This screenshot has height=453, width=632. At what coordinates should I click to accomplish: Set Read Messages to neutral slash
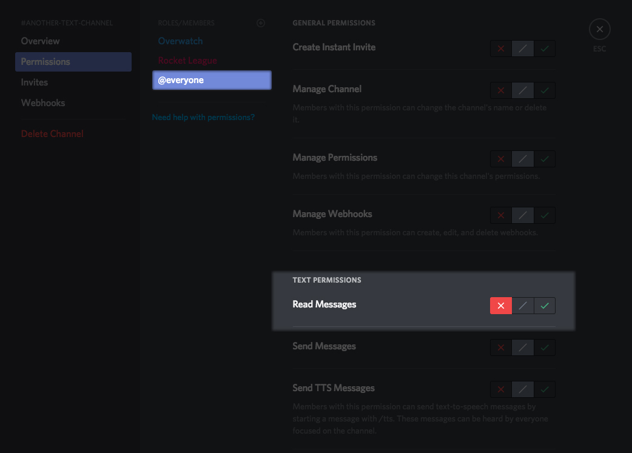coord(523,306)
